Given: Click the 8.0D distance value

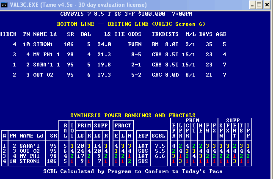Looking at the screenshot, I should point(172,75).
